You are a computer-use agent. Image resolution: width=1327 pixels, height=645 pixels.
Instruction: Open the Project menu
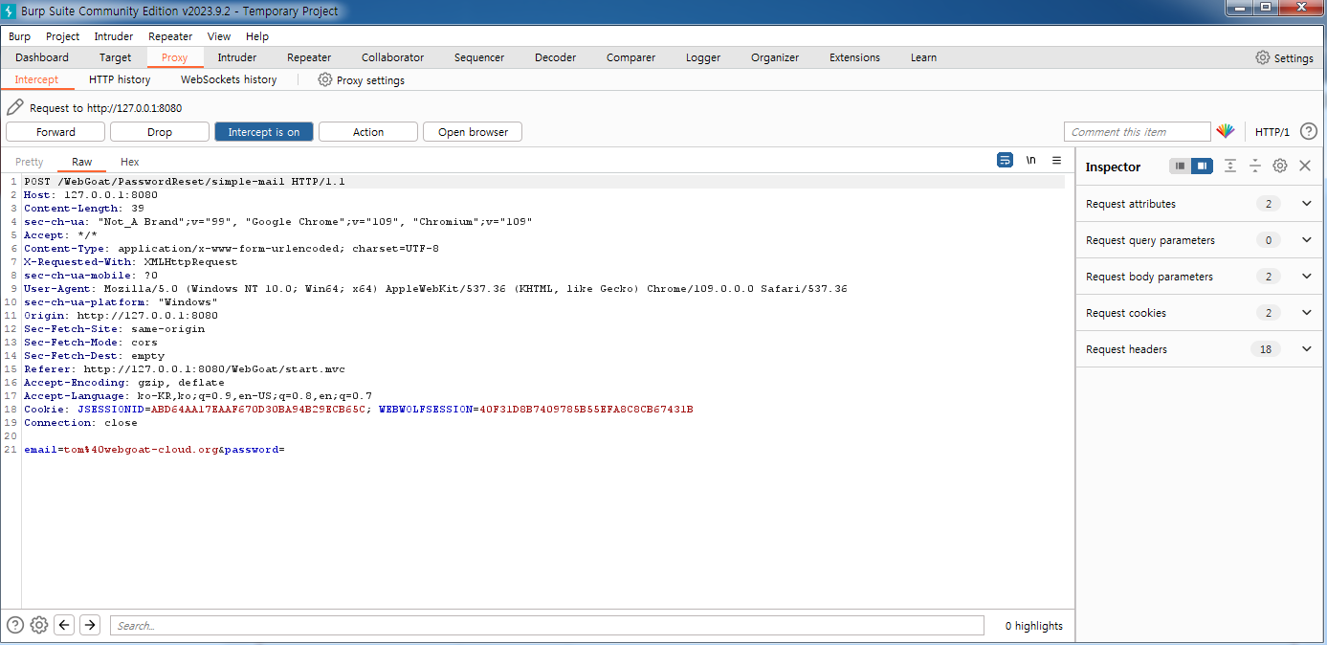[x=63, y=36]
